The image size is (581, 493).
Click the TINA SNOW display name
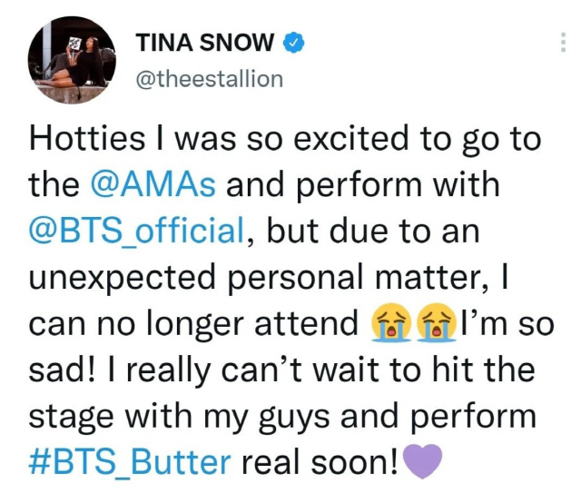[x=205, y=42]
